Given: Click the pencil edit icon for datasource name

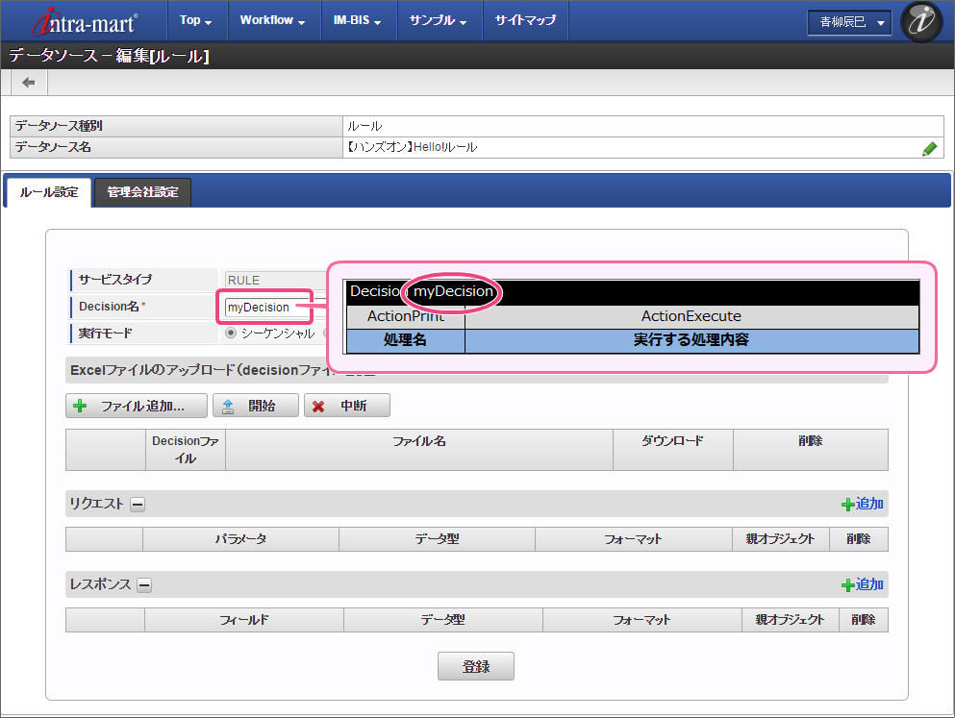Looking at the screenshot, I should point(929,148).
